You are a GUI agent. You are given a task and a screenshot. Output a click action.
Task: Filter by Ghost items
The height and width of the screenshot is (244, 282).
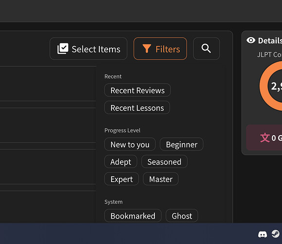pyautogui.click(x=182, y=216)
